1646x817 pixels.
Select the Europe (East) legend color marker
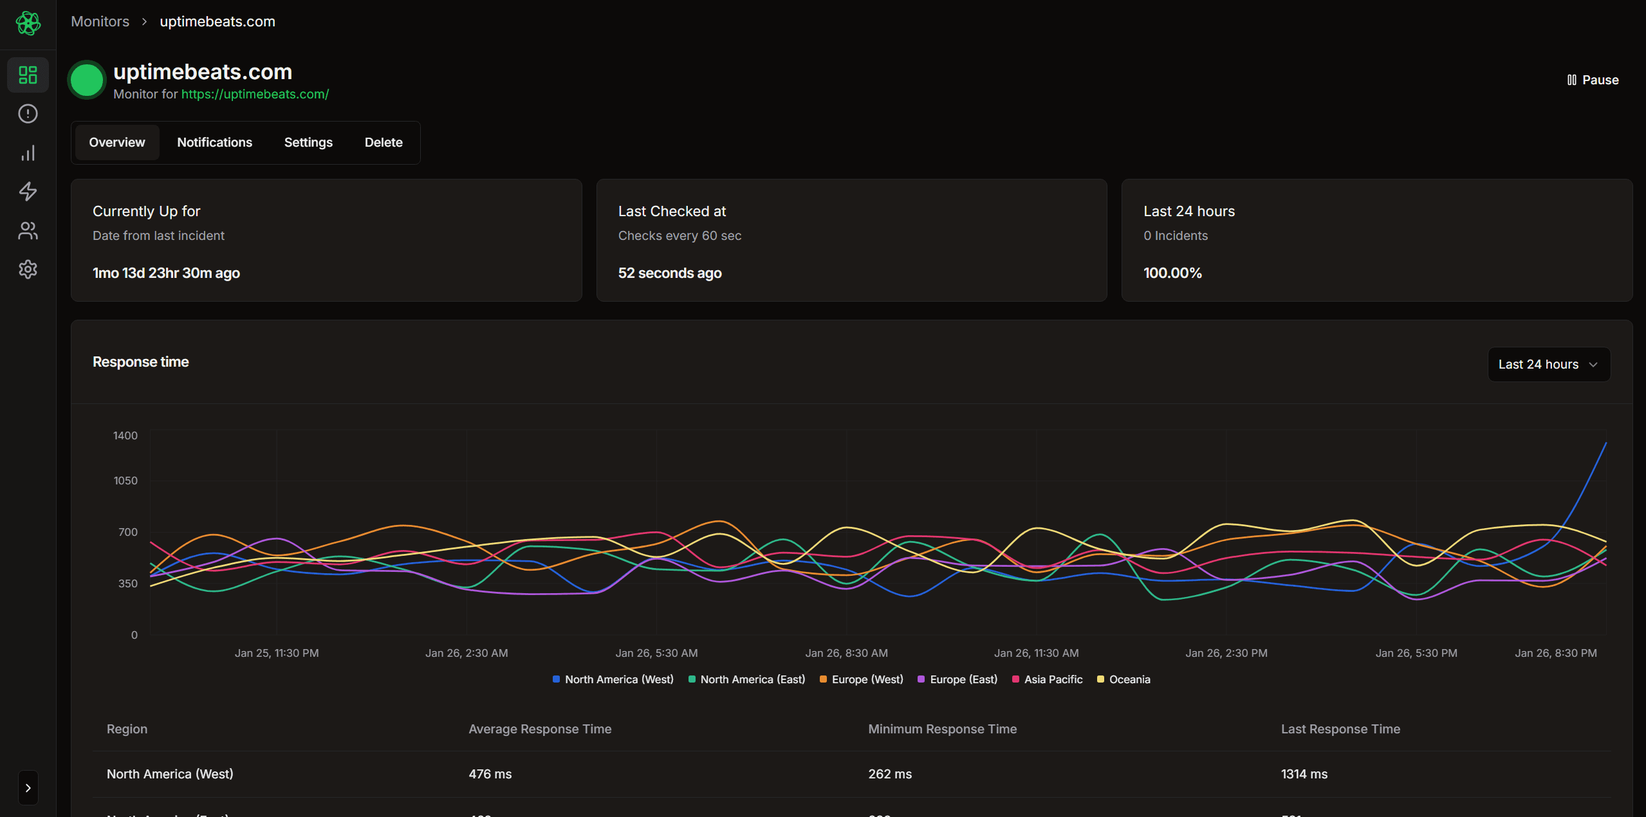coord(921,679)
